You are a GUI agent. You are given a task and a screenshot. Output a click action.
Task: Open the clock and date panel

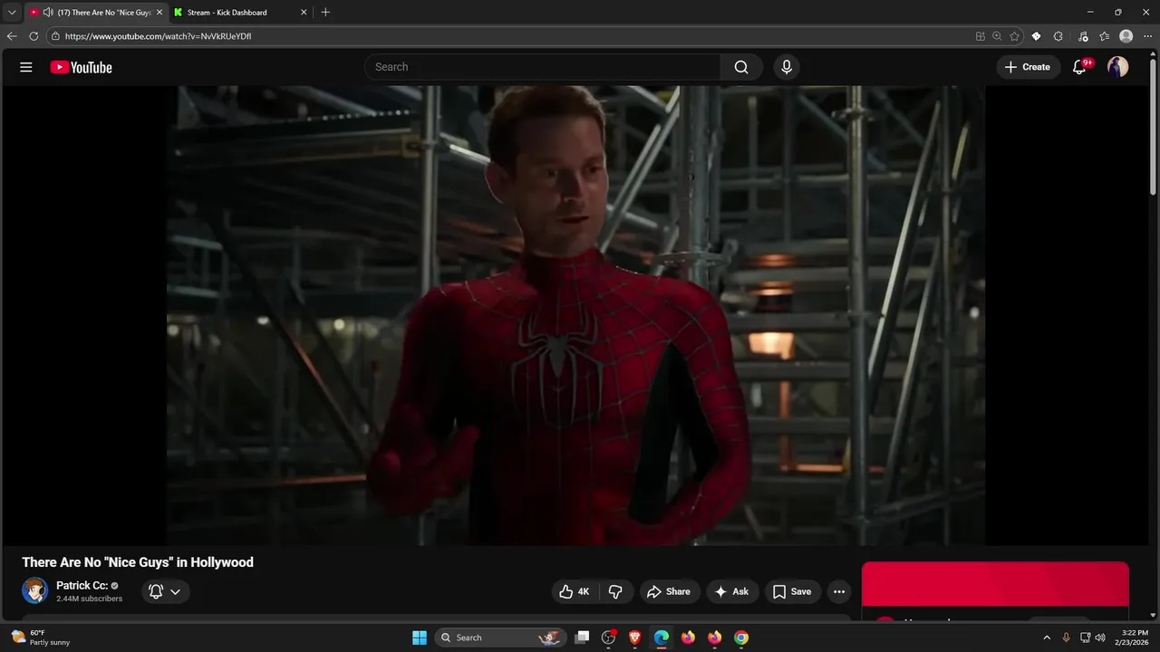tap(1135, 638)
